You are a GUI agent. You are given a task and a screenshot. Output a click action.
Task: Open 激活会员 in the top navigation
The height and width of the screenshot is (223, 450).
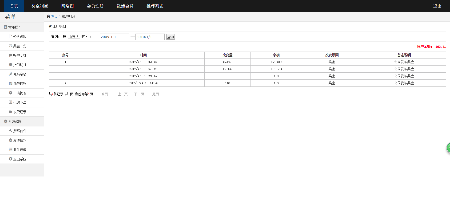[x=125, y=6]
